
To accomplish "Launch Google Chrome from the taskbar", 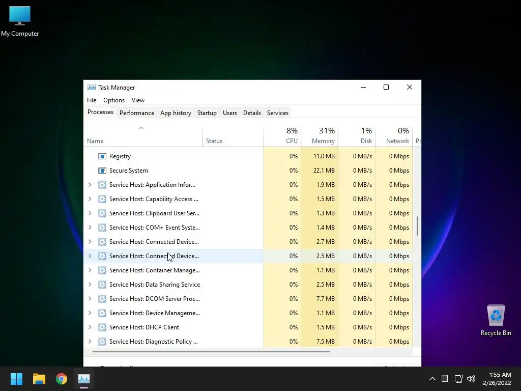I will (62, 379).
